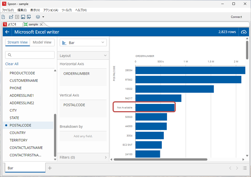Image resolution: width=251 pixels, height=177 pixels.
Task: Click the Not Available bar
Action: [155, 107]
